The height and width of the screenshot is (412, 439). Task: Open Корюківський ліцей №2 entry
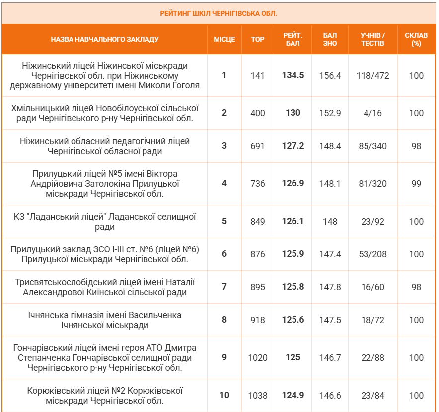[104, 396]
